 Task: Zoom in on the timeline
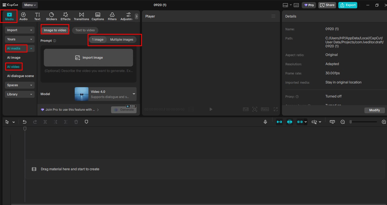pos(384,122)
